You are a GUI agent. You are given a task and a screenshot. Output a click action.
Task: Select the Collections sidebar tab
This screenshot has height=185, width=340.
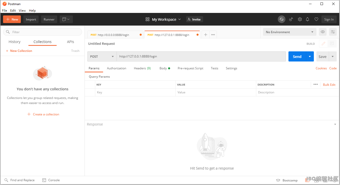coord(42,42)
